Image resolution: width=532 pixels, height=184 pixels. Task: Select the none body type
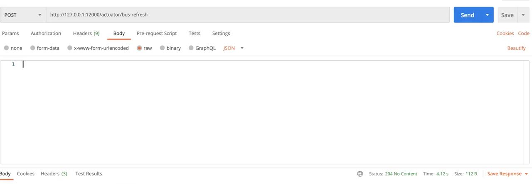coord(6,48)
